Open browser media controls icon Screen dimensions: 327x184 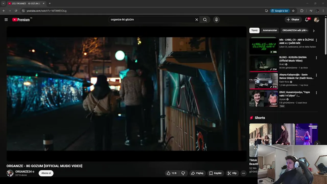(x=311, y=11)
